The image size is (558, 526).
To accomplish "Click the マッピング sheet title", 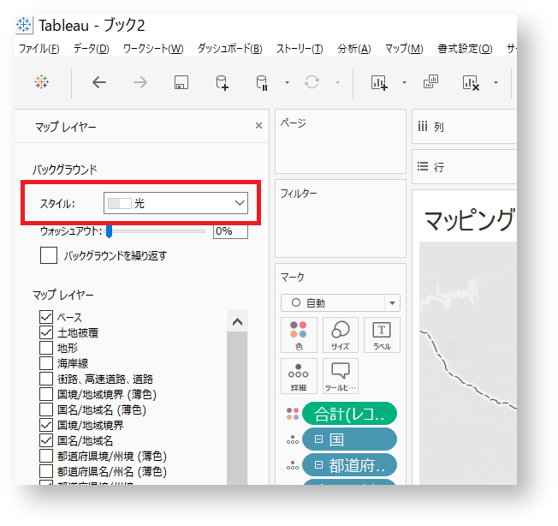I will coord(470,219).
